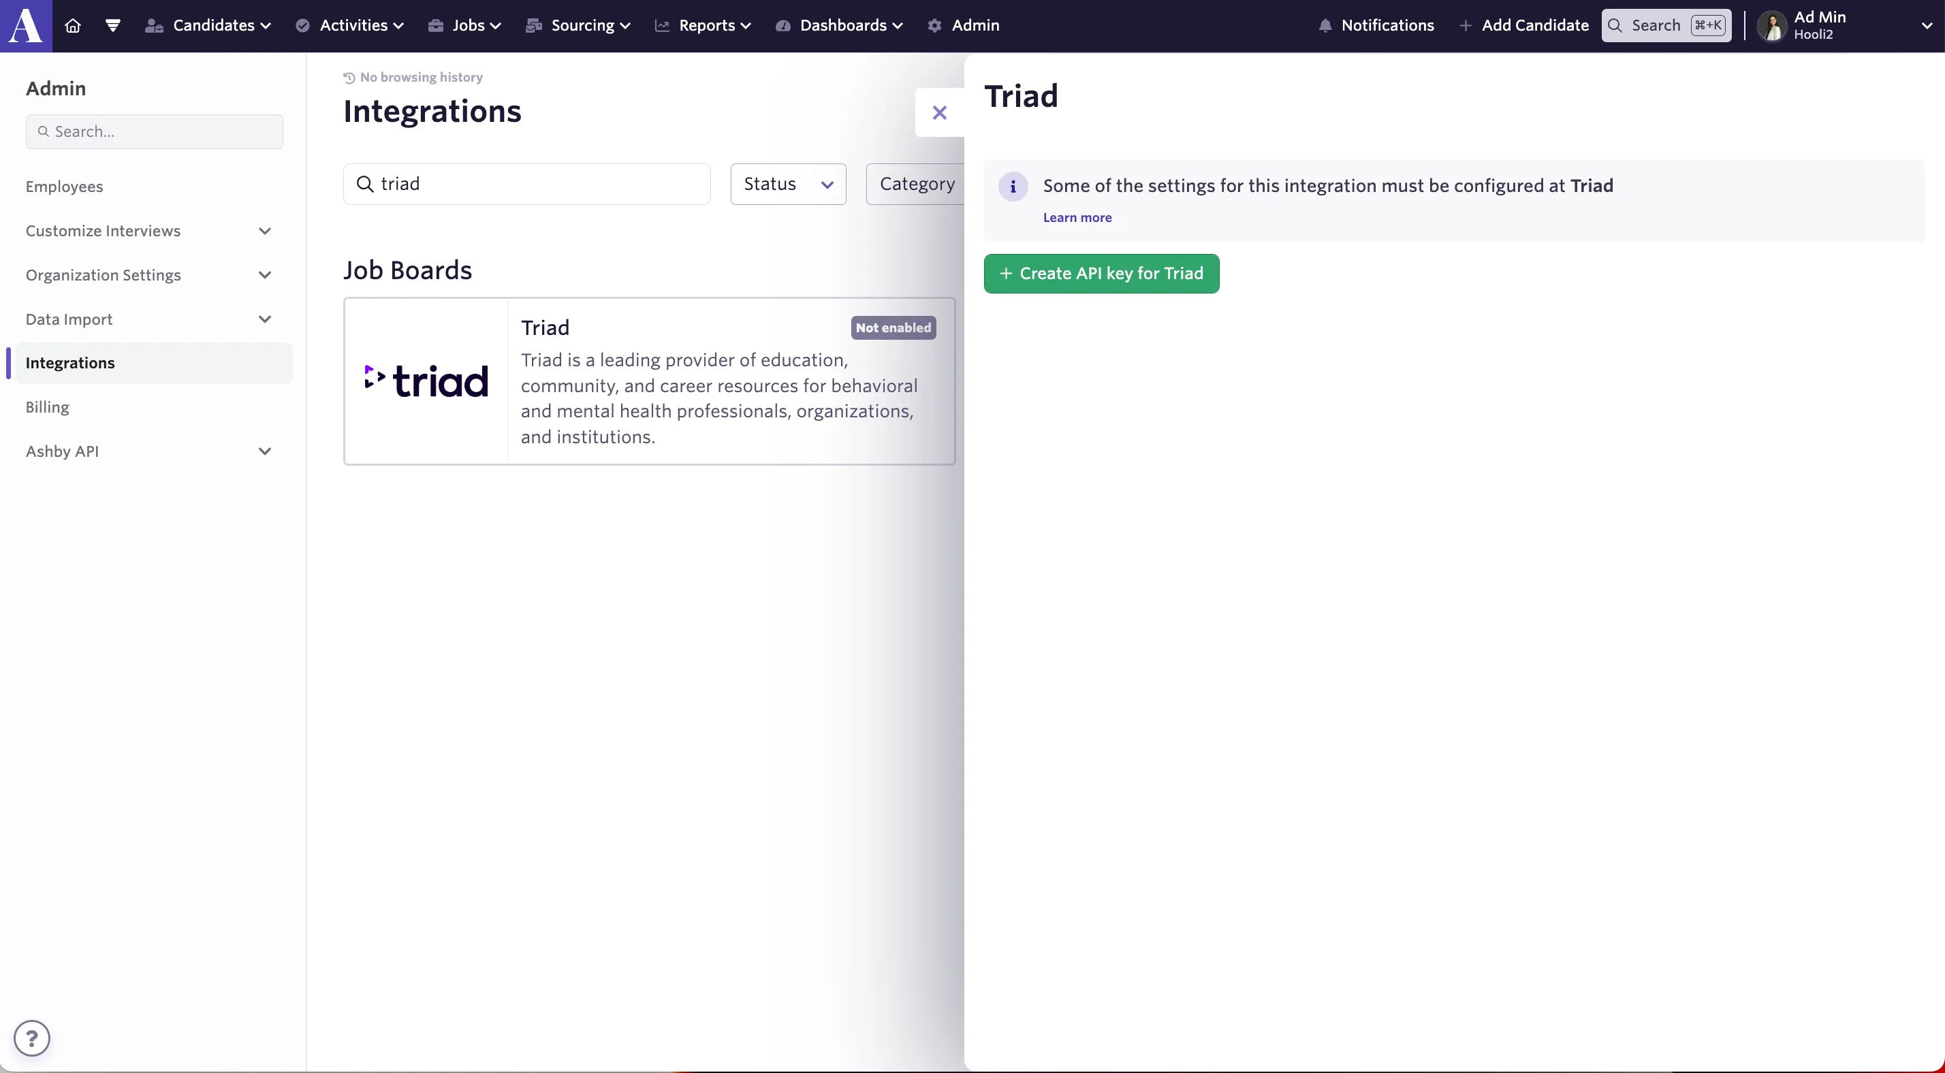Go to the Home icon
This screenshot has height=1073, width=1945.
72,26
